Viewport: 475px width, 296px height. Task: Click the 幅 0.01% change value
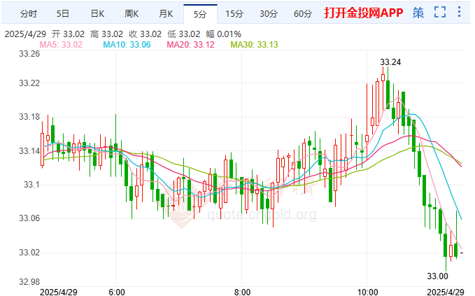(224, 34)
